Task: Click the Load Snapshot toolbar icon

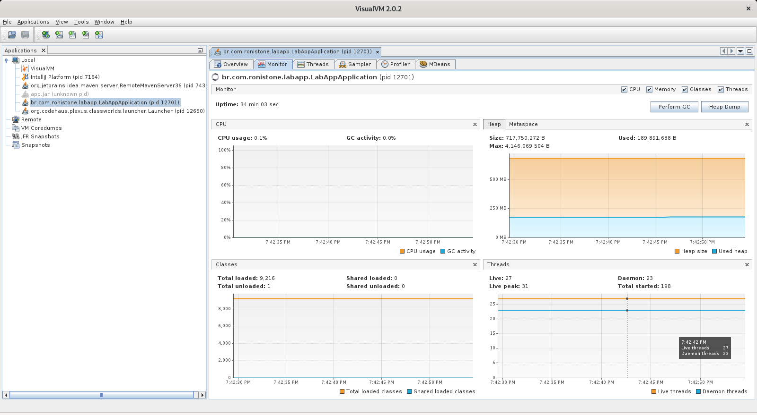Action: [12, 34]
